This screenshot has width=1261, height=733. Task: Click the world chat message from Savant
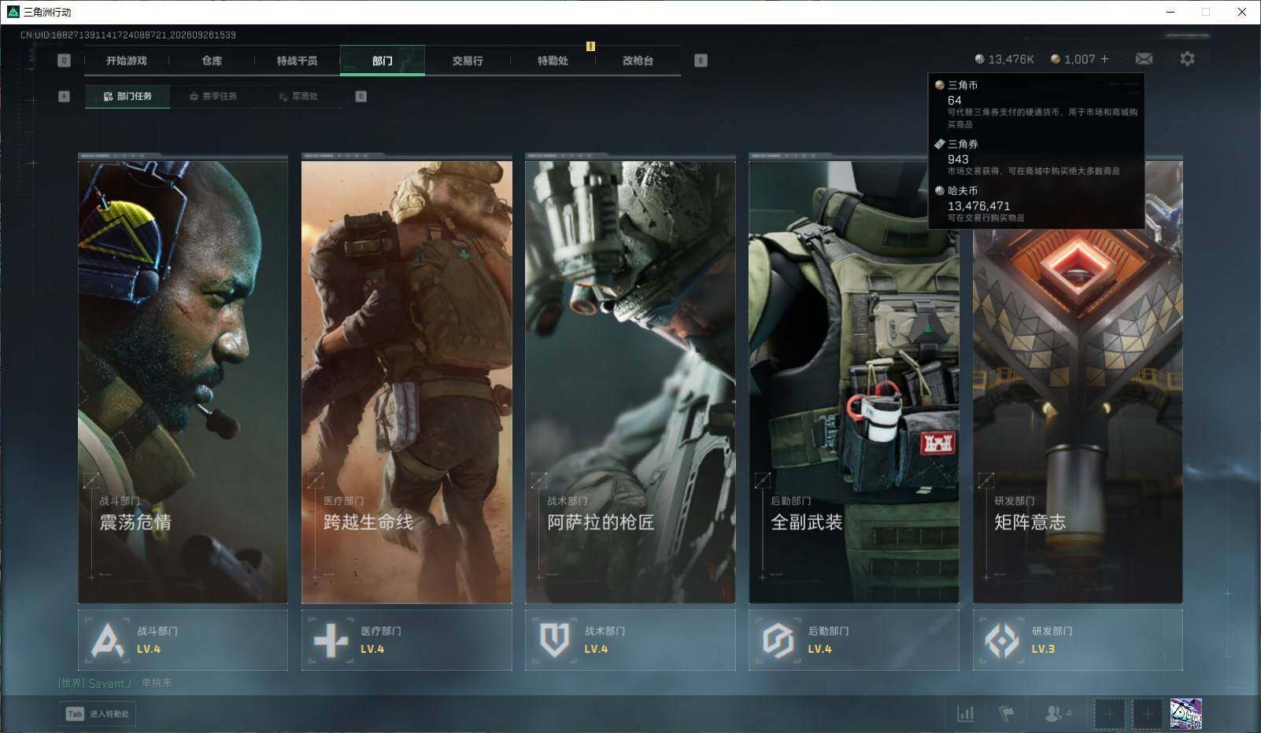point(115,683)
